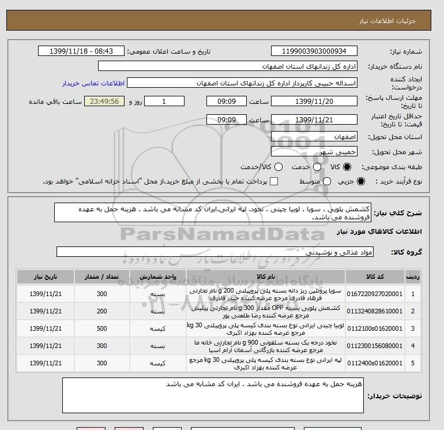Click goods group field مواد غذائی و نوشیدنی

click(215, 252)
